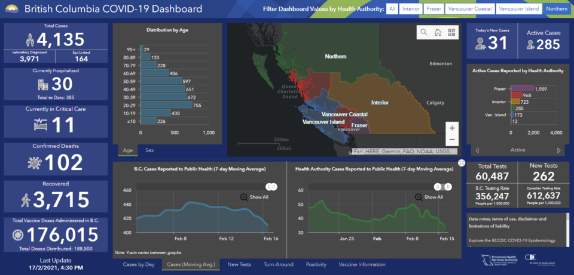The height and width of the screenshot is (275, 574).
Task: Click the Epi-Linked value 164
Action: [81, 59]
